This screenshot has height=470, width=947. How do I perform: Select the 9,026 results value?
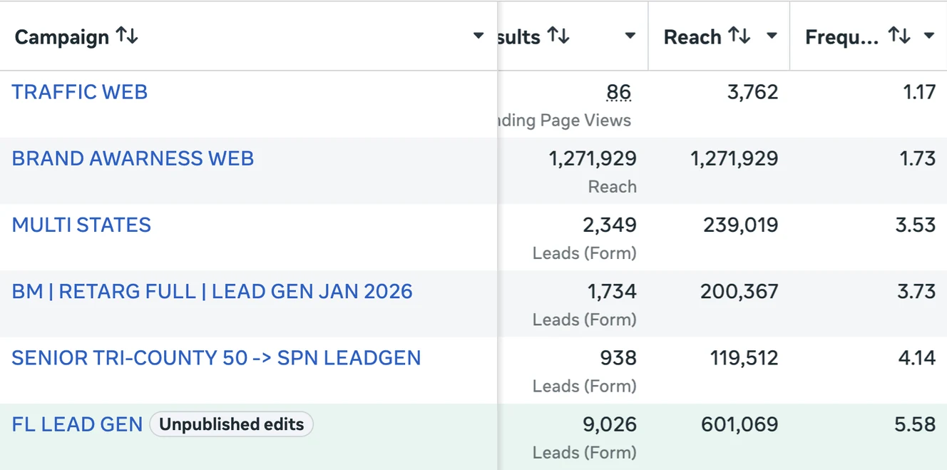(610, 424)
